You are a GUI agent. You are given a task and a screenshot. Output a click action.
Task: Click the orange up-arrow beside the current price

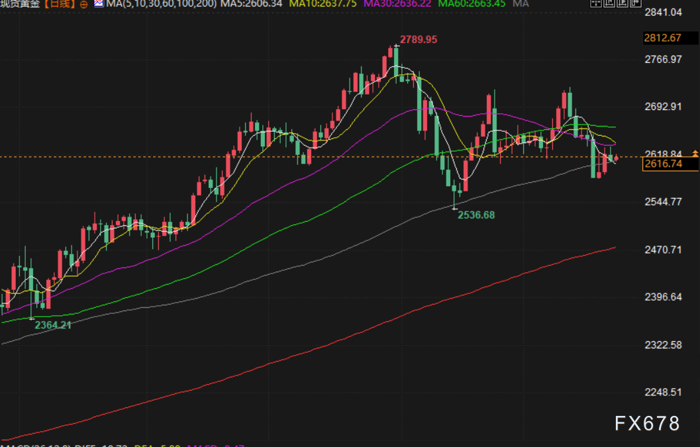click(695, 154)
